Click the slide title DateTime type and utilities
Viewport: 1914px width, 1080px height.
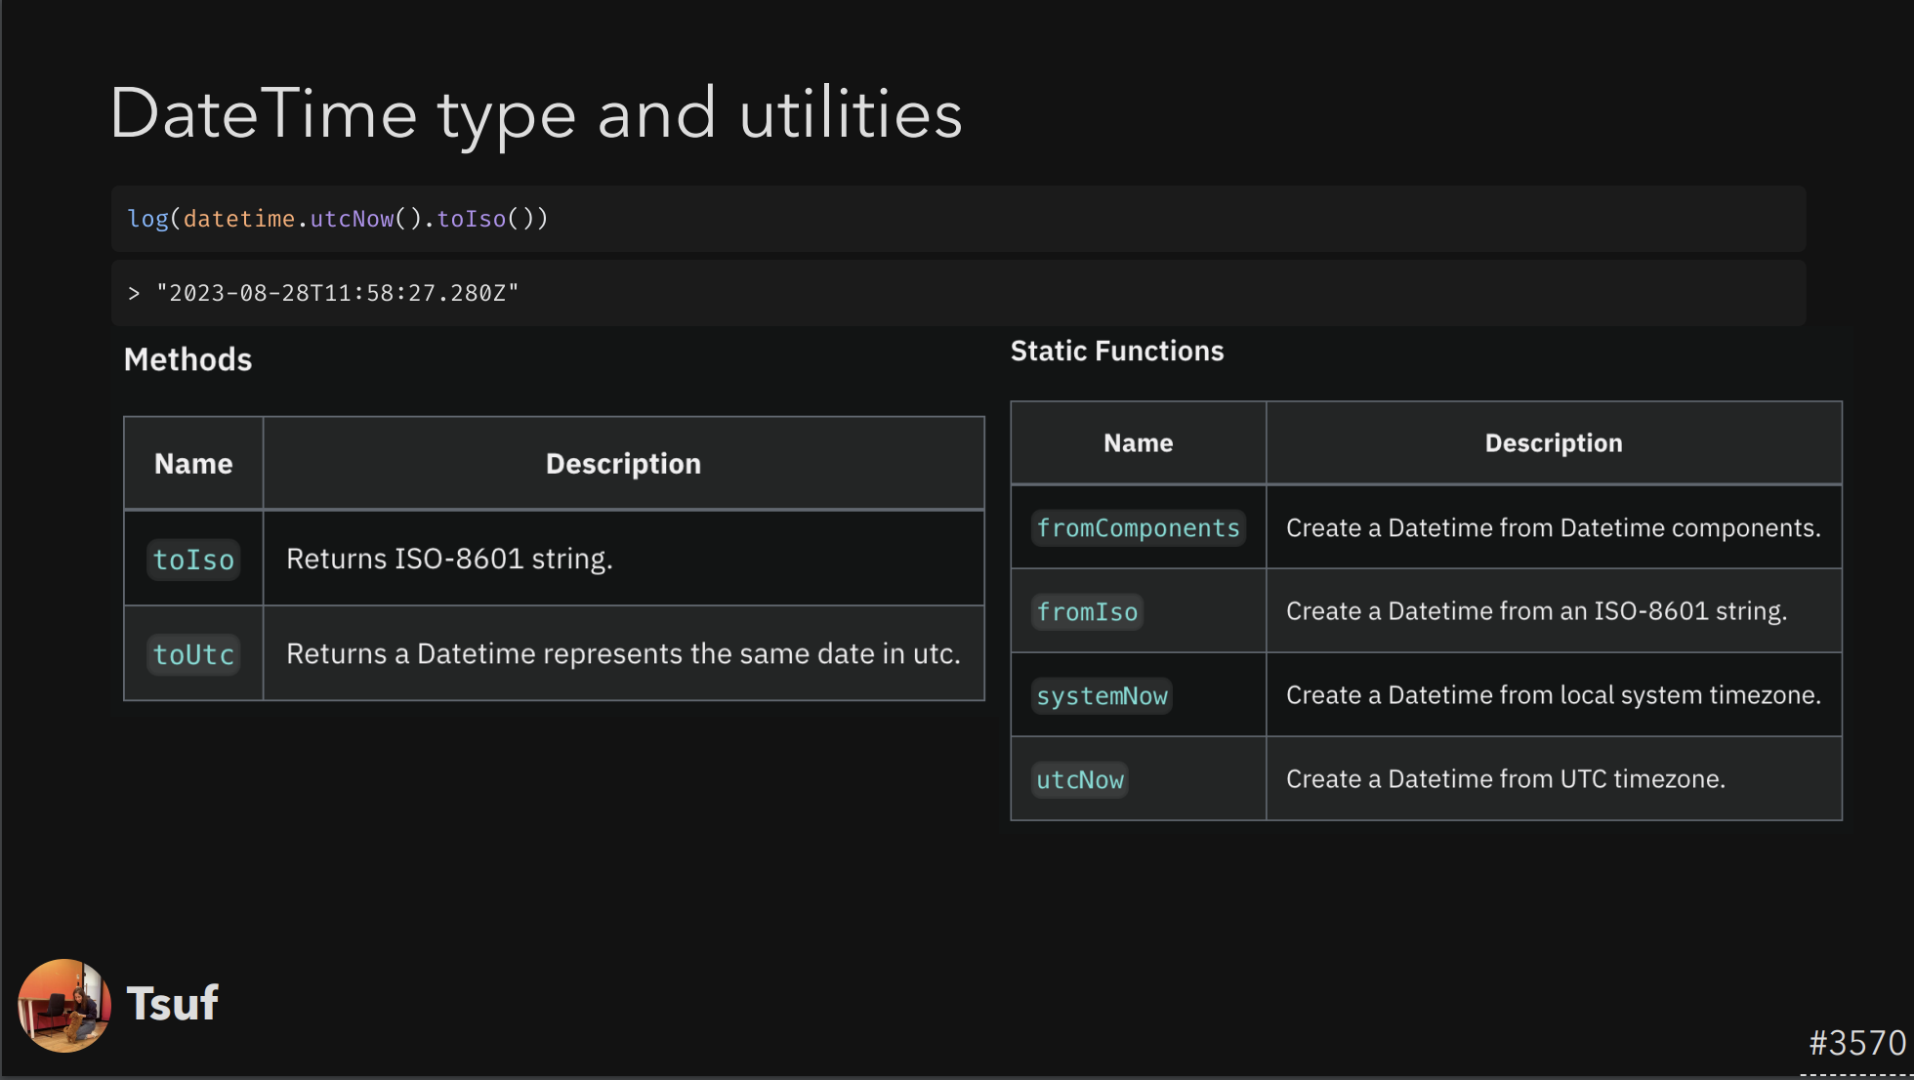535,114
